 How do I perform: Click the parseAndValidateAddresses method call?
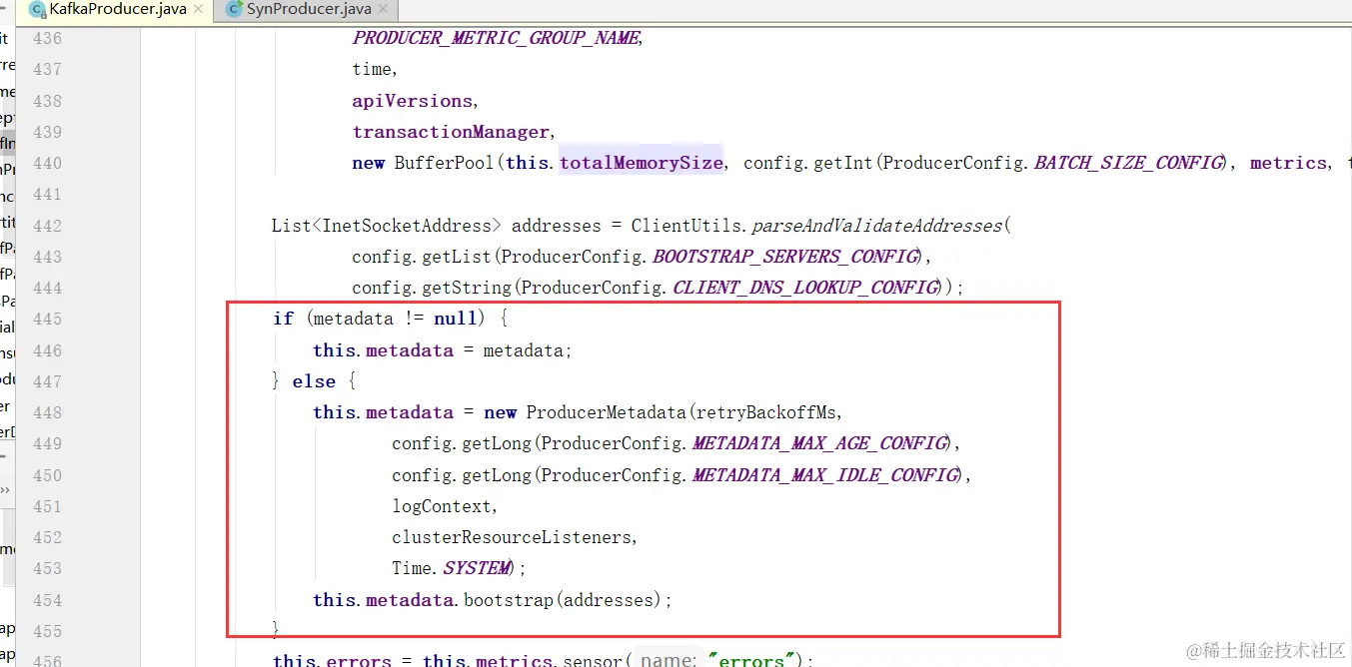coord(876,226)
